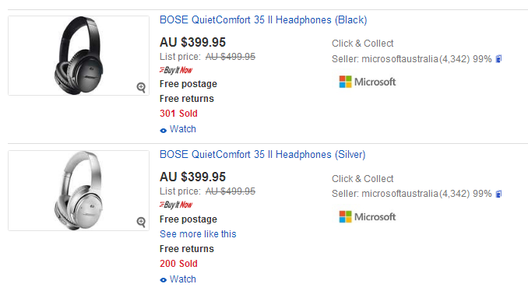Click Buy It Now logo, Black headphones
This screenshot has width=528, height=291.
pos(176,70)
